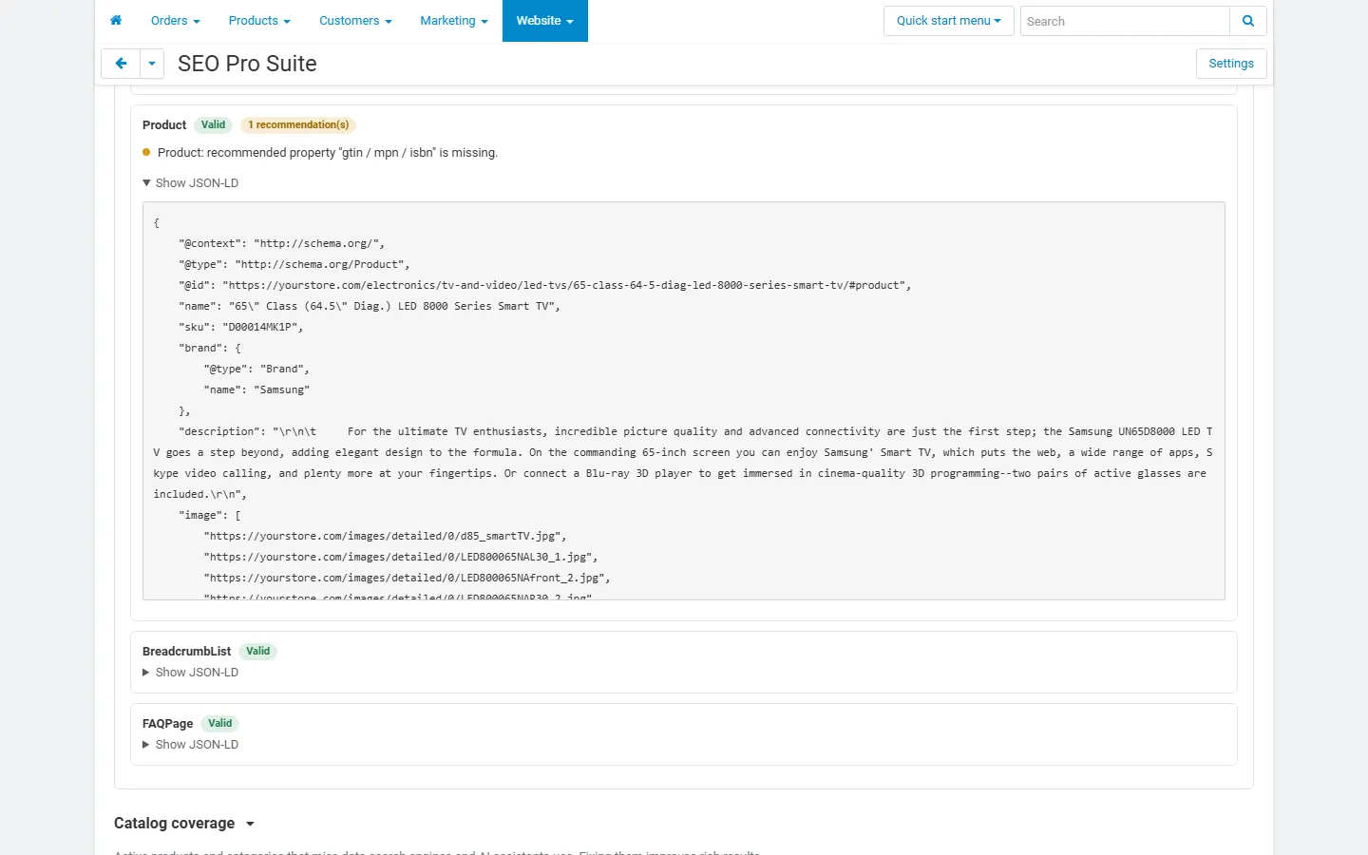Click the FAQPage Valid badge
The width and height of the screenshot is (1368, 855).
click(x=219, y=724)
